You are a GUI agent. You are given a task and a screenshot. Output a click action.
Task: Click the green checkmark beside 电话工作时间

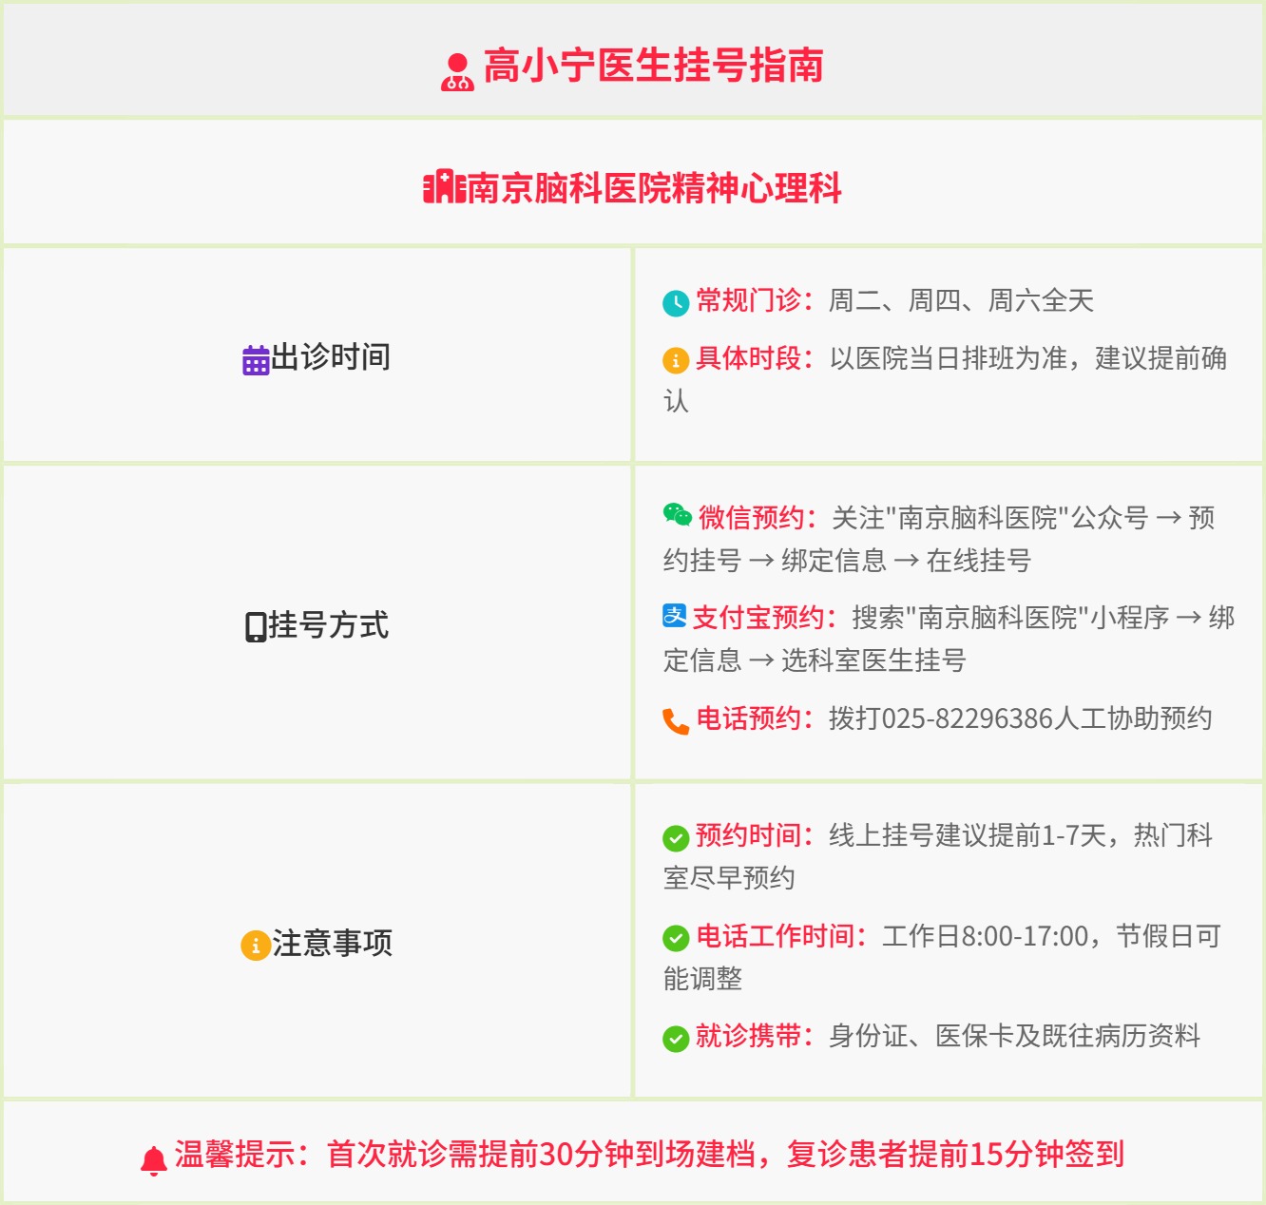click(676, 939)
